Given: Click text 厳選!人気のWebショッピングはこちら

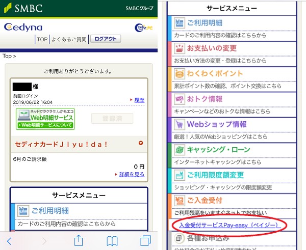Looking at the screenshot, I should pyautogui.click(x=220, y=136).
